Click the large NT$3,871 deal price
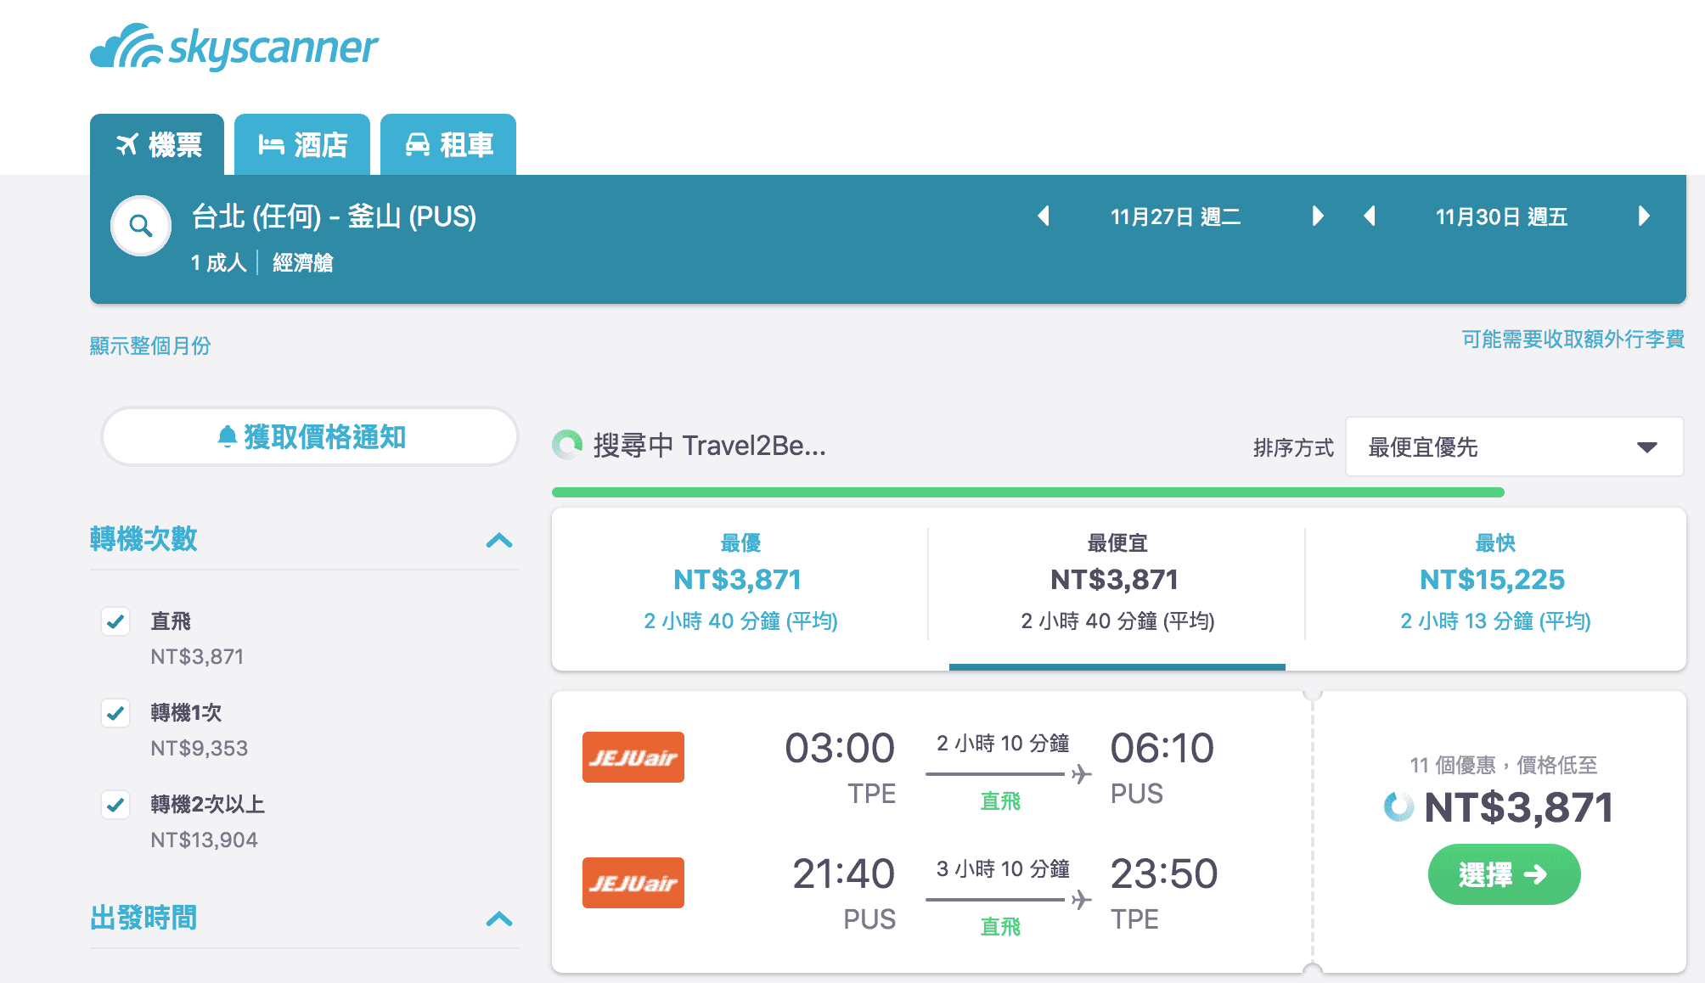 click(x=1518, y=806)
